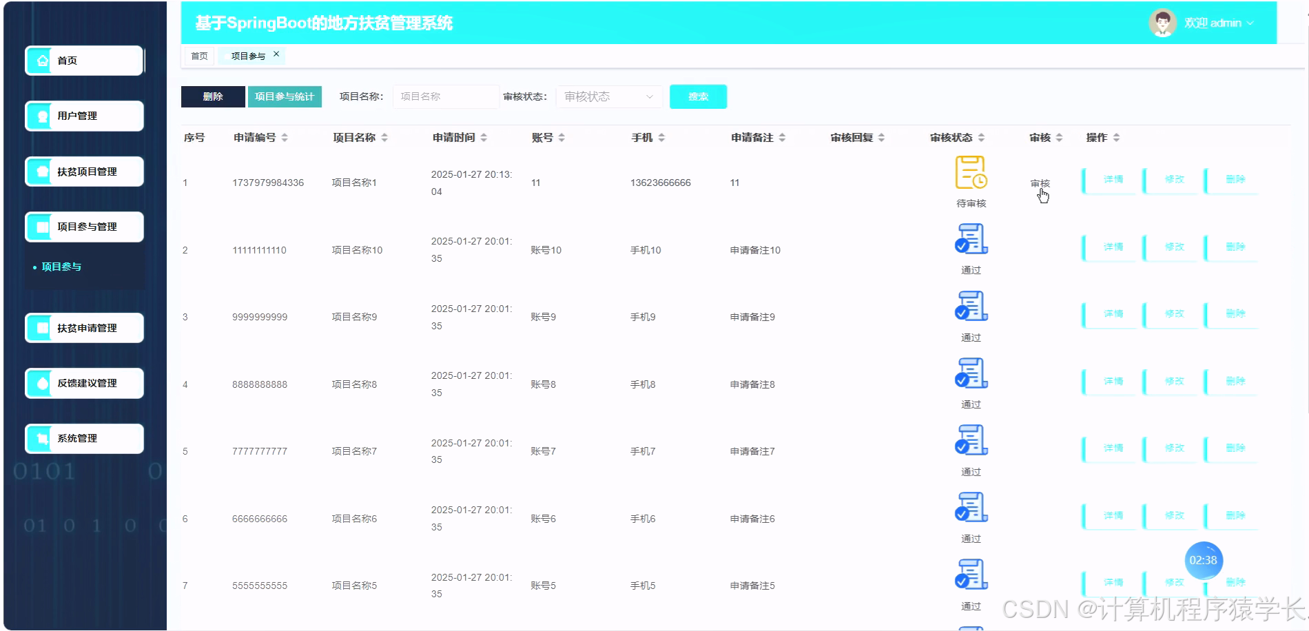
Task: Open the 审核状态 dropdown
Action: pyautogui.click(x=608, y=96)
